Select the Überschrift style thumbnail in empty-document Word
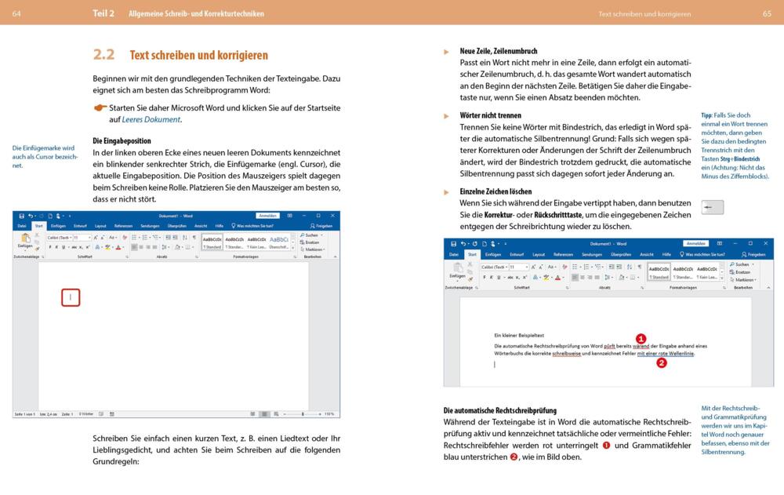Screen dimensions: 784x495 [278, 242]
